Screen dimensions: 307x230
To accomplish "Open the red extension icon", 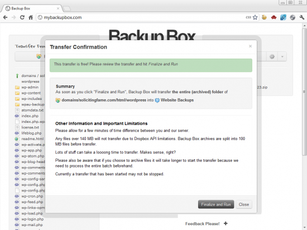I will click(274, 18).
